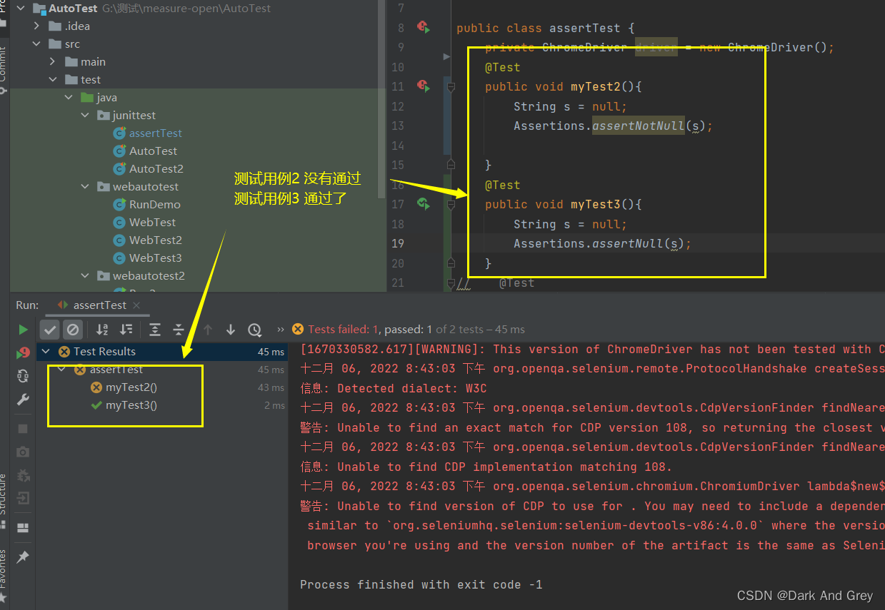Click Rerun Failed Tests icon
885x610 pixels.
(x=24, y=352)
